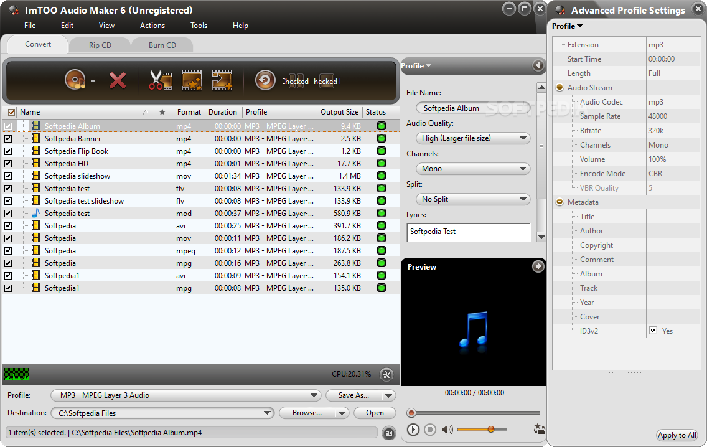Open the Clip tool with scissors icon
This screenshot has width=707, height=447.
click(161, 80)
